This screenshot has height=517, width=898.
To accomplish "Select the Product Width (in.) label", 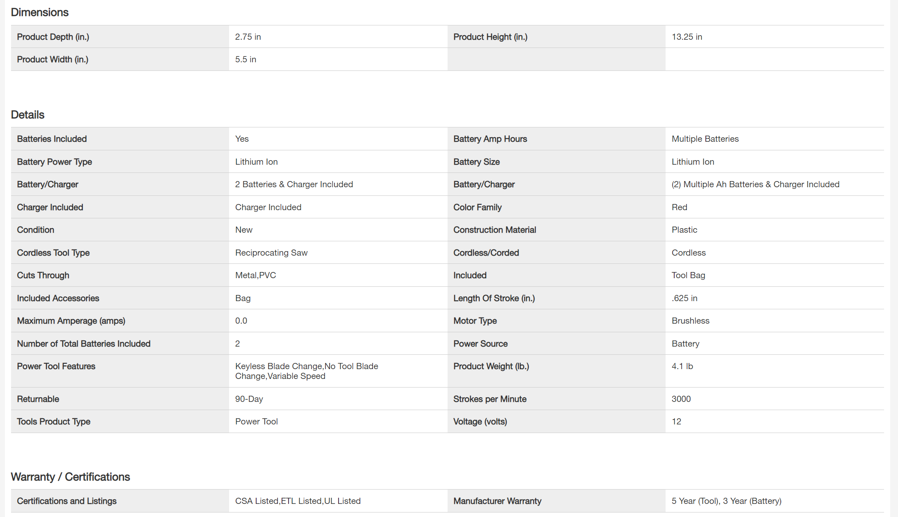I will click(52, 59).
